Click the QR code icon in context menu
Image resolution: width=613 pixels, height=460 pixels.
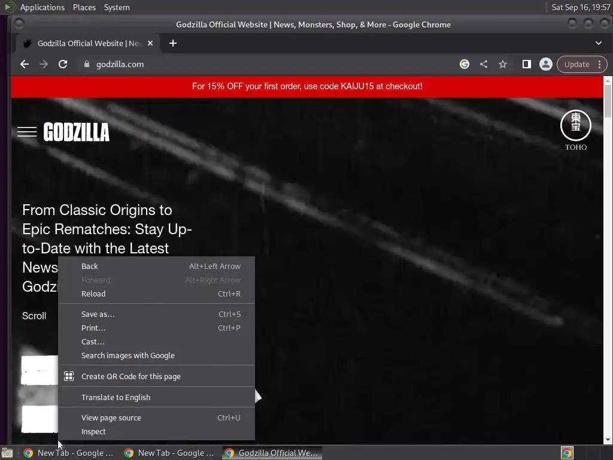(69, 376)
